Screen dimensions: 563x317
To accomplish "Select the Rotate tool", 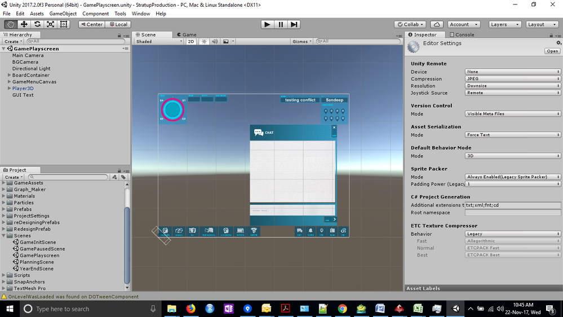I will point(37,24).
